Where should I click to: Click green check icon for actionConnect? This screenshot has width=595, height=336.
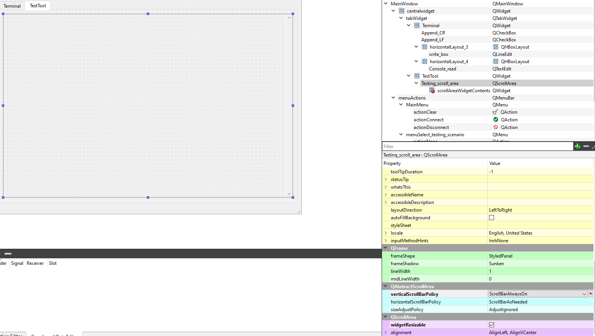coord(496,120)
